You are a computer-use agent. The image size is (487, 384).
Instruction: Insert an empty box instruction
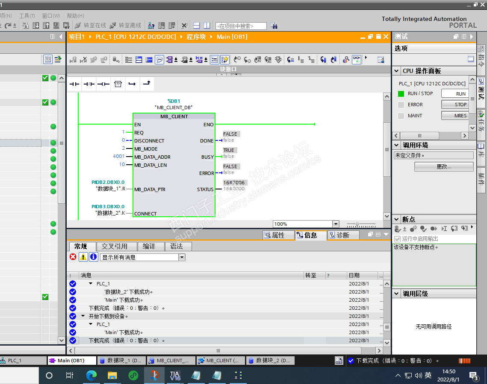(118, 84)
